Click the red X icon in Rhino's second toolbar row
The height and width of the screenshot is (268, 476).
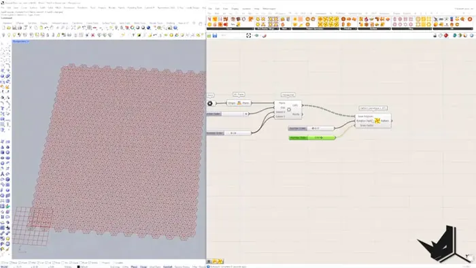93,35
